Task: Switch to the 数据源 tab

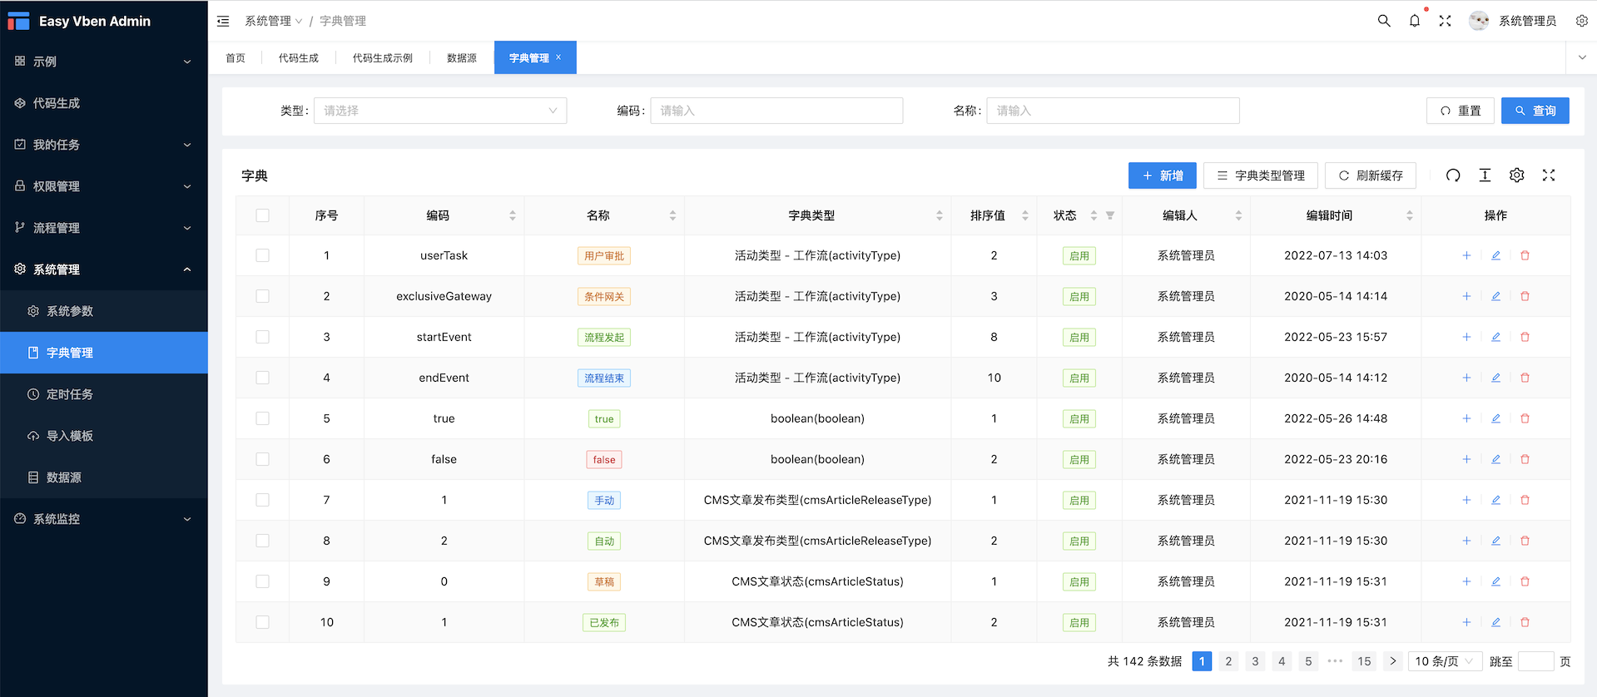Action: [462, 57]
